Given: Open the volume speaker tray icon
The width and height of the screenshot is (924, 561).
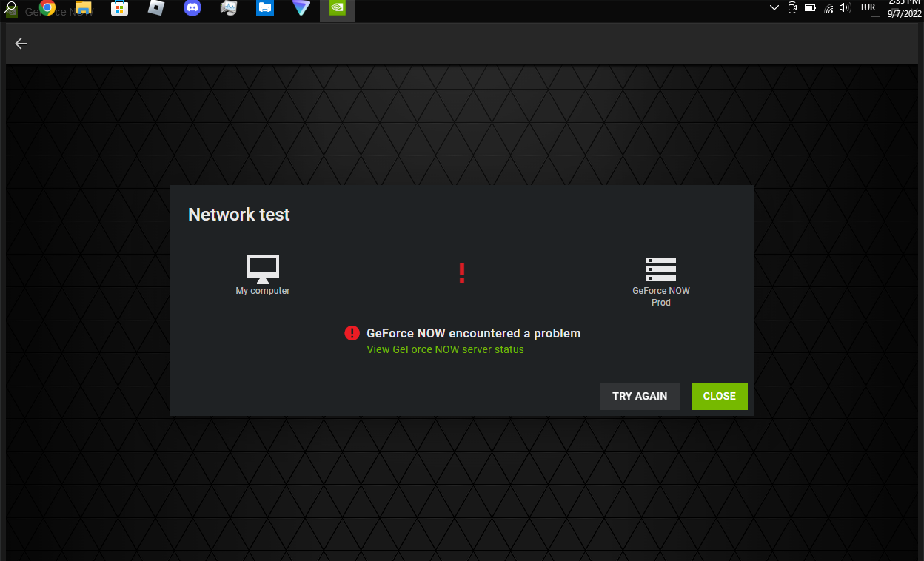Looking at the screenshot, I should tap(846, 7).
